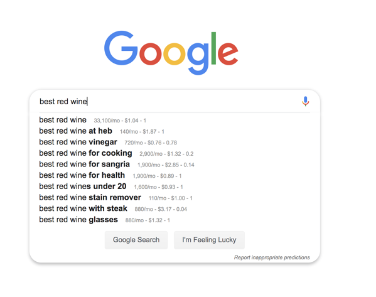Viewport: 376px width, 297px height.
Task: Pick 'best red wine glasses' suggestion
Action: tap(78, 220)
